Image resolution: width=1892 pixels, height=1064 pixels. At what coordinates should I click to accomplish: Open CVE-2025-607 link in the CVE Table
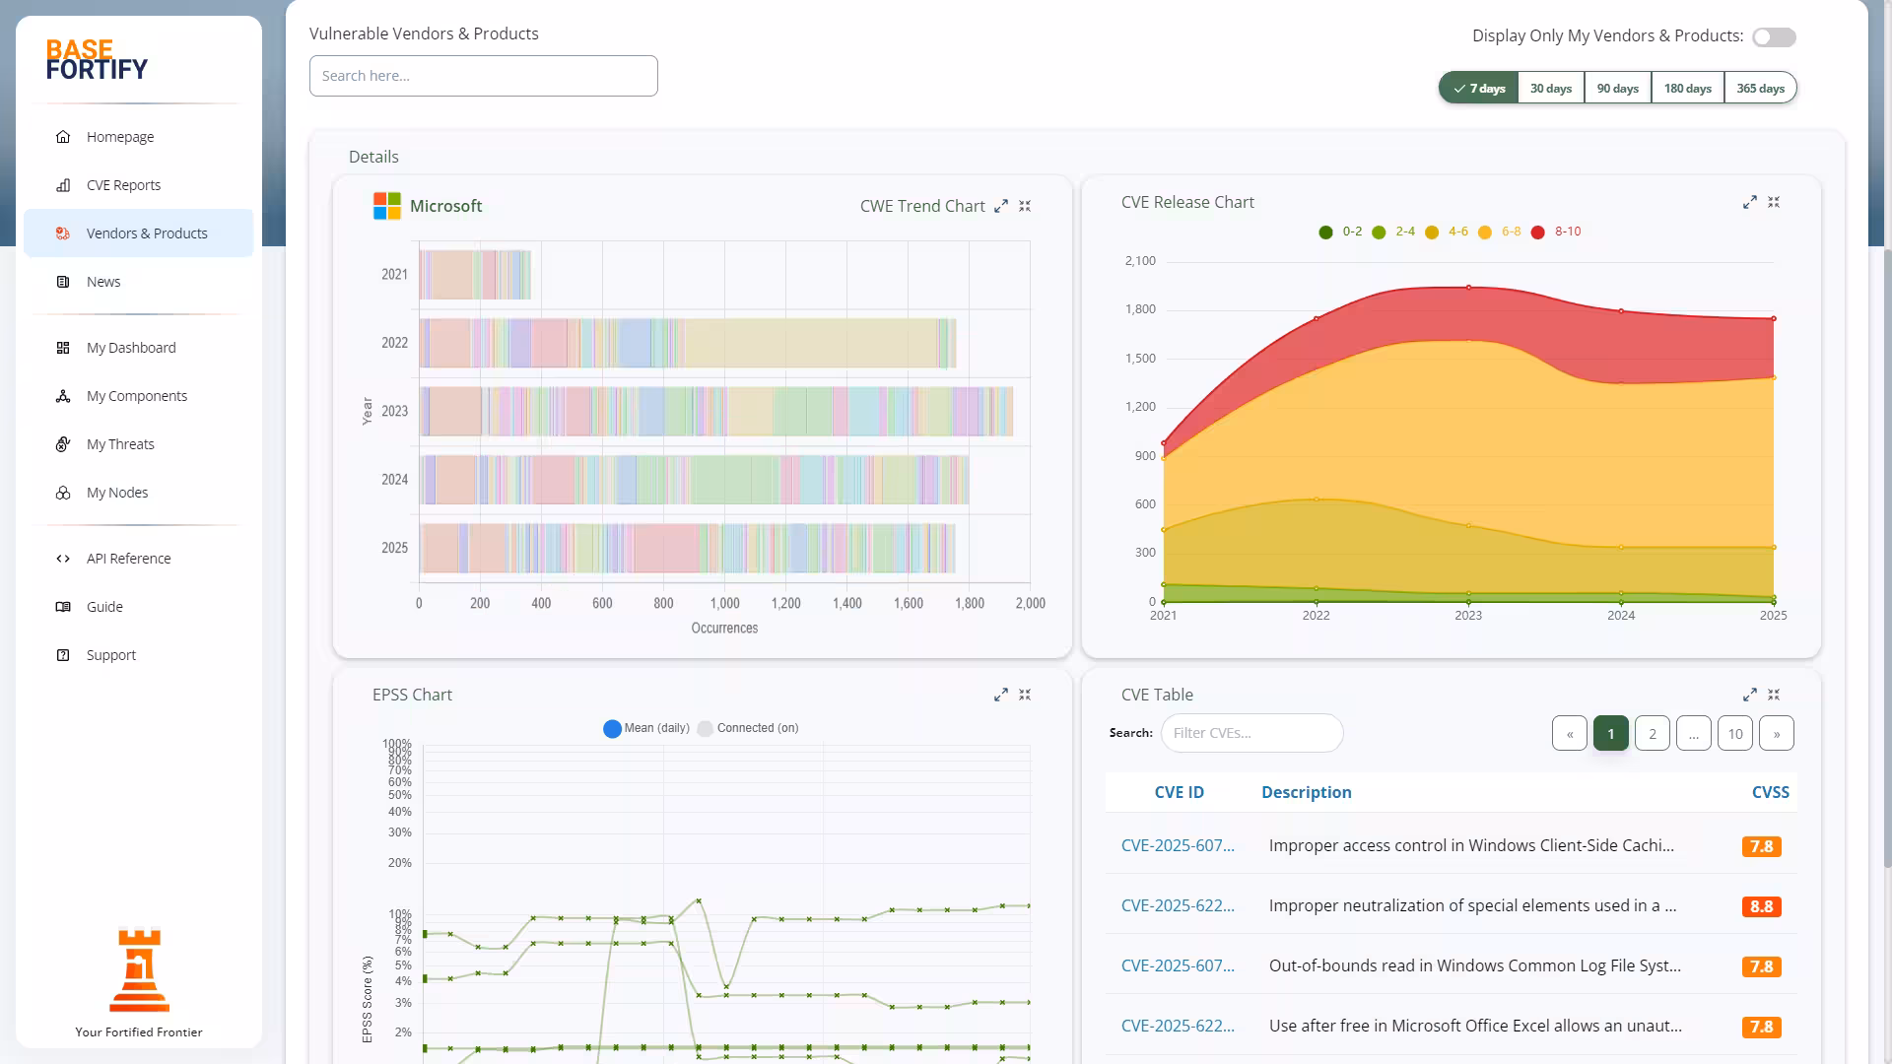[1179, 845]
